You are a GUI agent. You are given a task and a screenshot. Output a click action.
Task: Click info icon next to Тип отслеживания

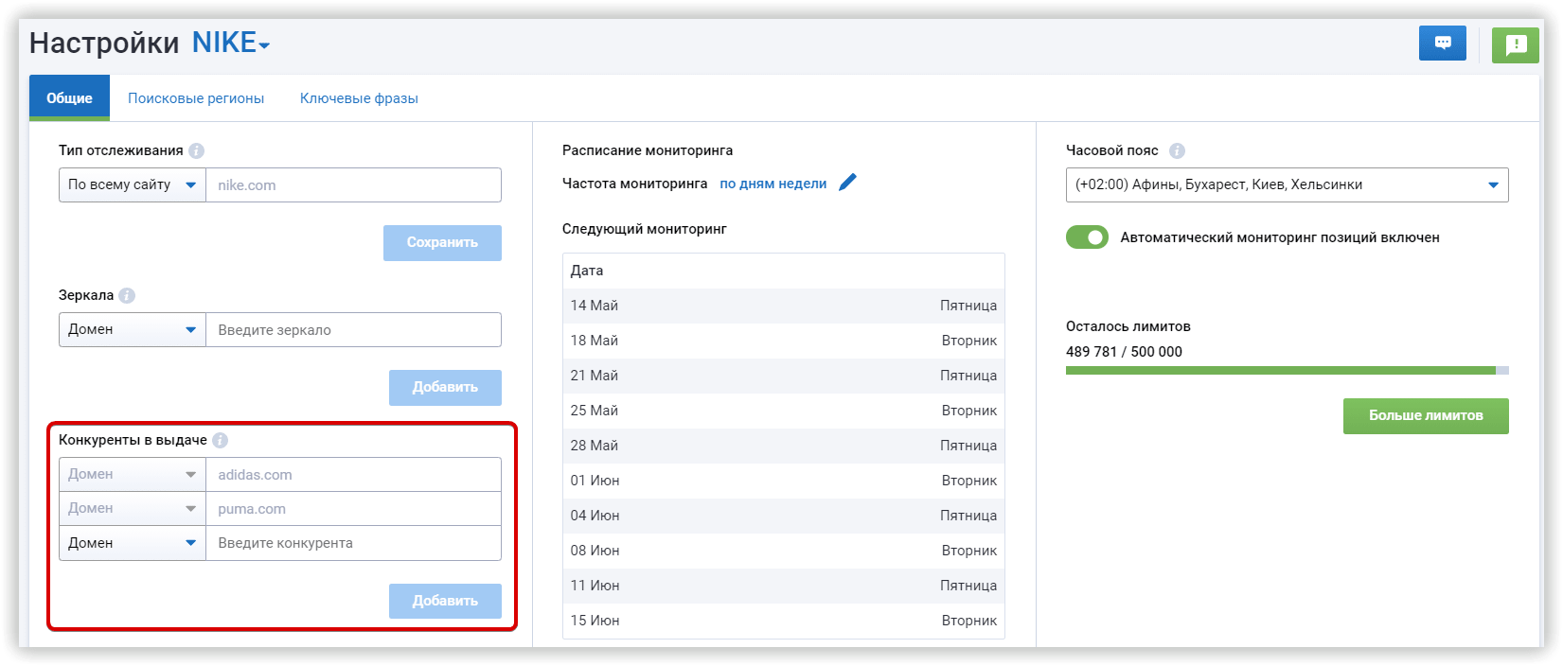[196, 150]
